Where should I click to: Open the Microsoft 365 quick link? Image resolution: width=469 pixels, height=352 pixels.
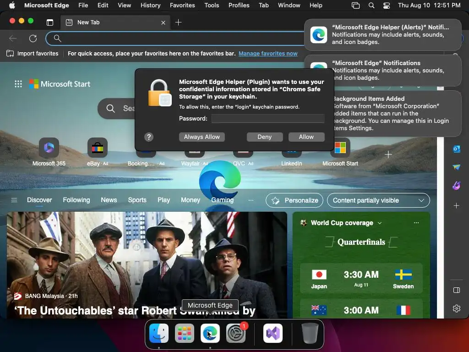tap(49, 152)
